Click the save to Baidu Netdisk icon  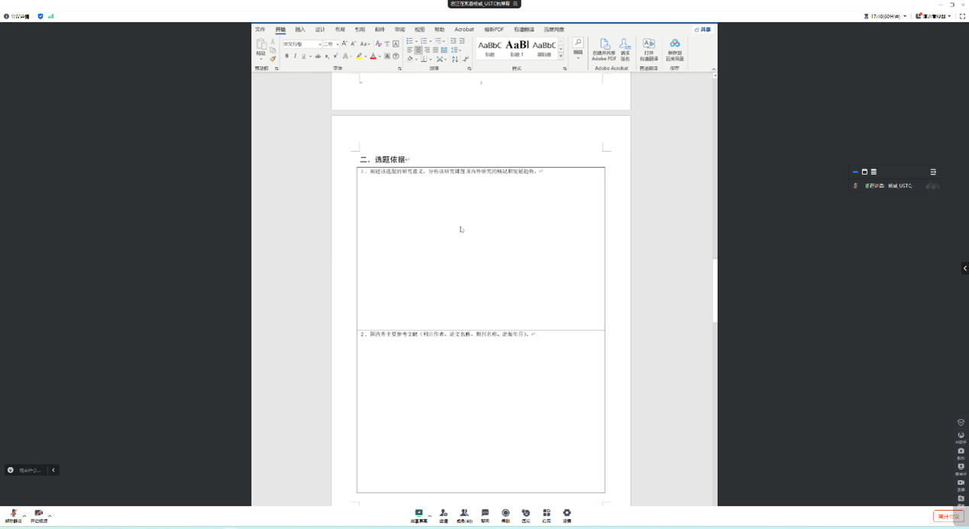(x=674, y=50)
